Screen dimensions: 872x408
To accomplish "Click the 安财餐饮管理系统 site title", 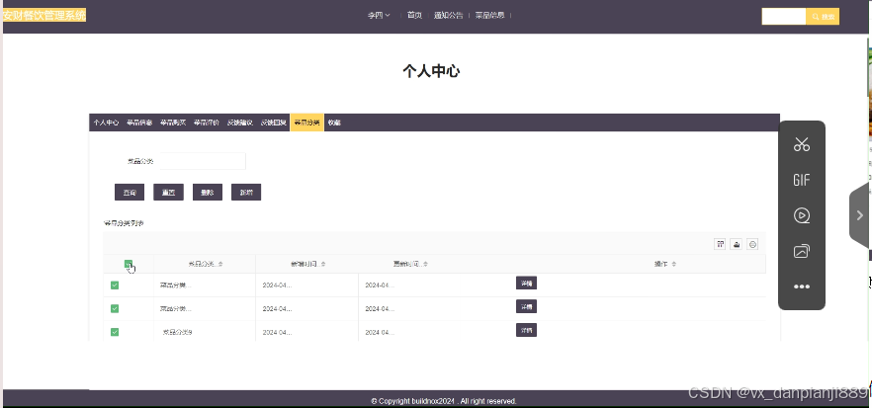I will pos(44,15).
